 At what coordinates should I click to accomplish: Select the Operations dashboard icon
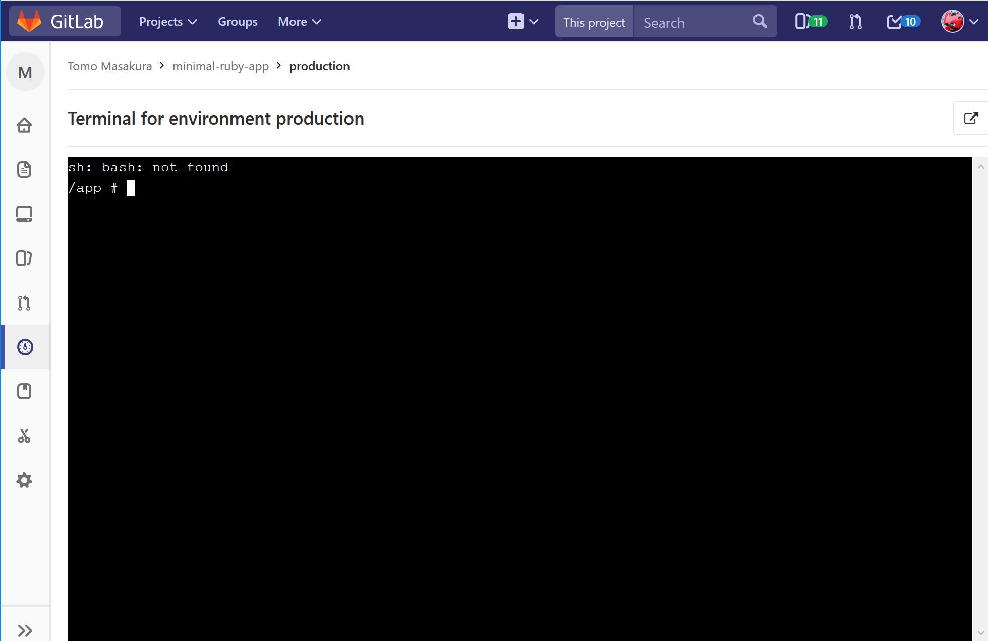pos(24,347)
